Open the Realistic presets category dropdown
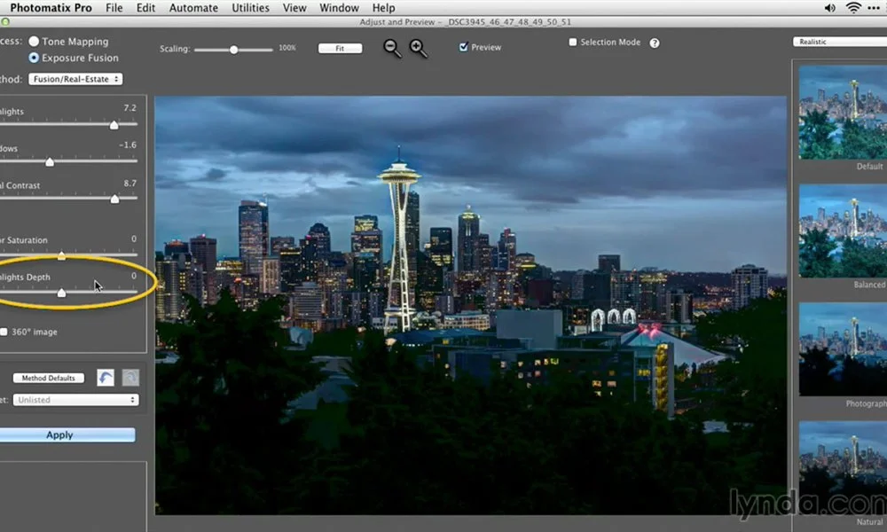This screenshot has height=532, width=887. pos(840,42)
